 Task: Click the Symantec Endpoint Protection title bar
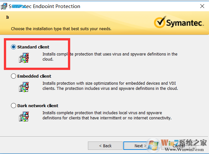[97, 6]
